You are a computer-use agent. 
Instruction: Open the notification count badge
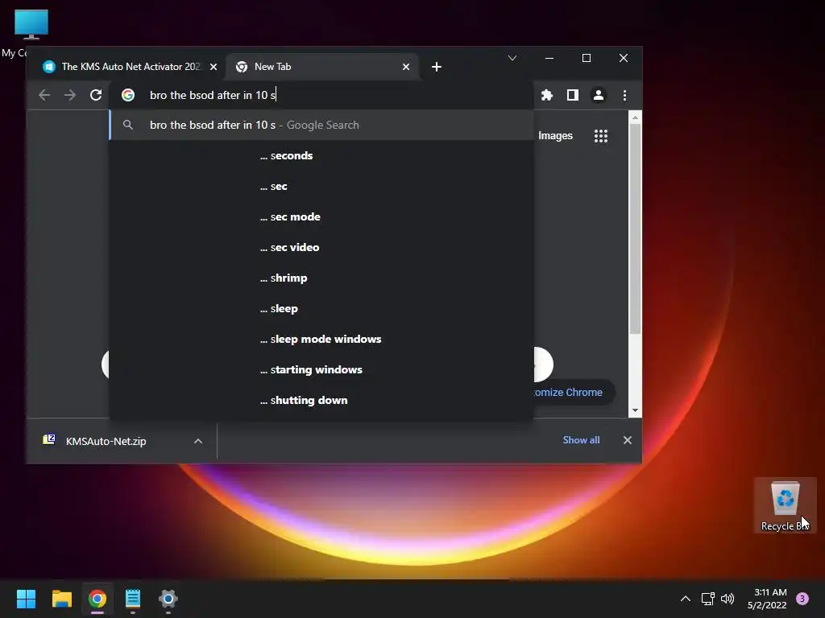tap(802, 599)
